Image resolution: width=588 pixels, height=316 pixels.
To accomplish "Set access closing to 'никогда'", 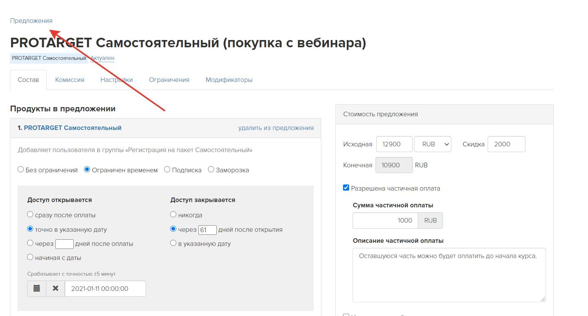I will [173, 215].
